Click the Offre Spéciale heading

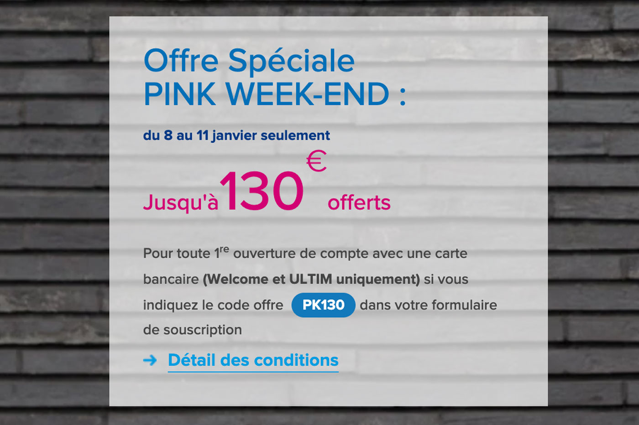tap(249, 61)
